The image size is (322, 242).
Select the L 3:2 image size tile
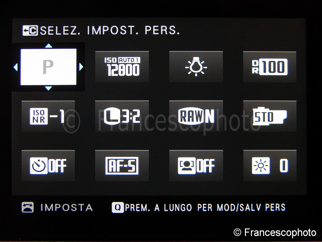(x=122, y=116)
